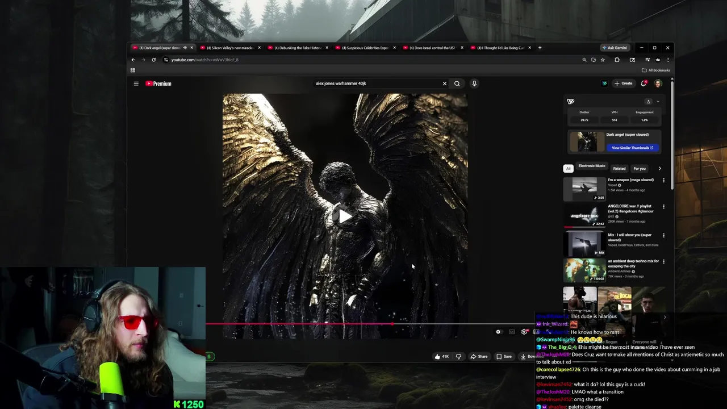Screen dimensions: 727x409
Task: Open the account avatar menu
Action: tap(658, 84)
